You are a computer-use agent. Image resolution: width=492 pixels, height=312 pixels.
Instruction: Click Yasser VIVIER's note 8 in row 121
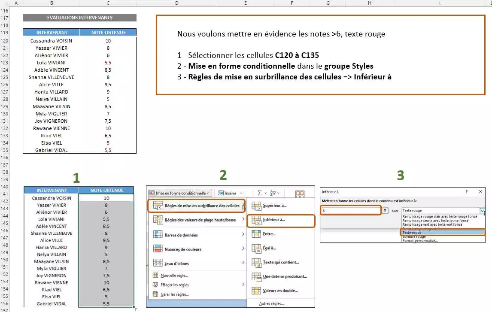point(108,48)
